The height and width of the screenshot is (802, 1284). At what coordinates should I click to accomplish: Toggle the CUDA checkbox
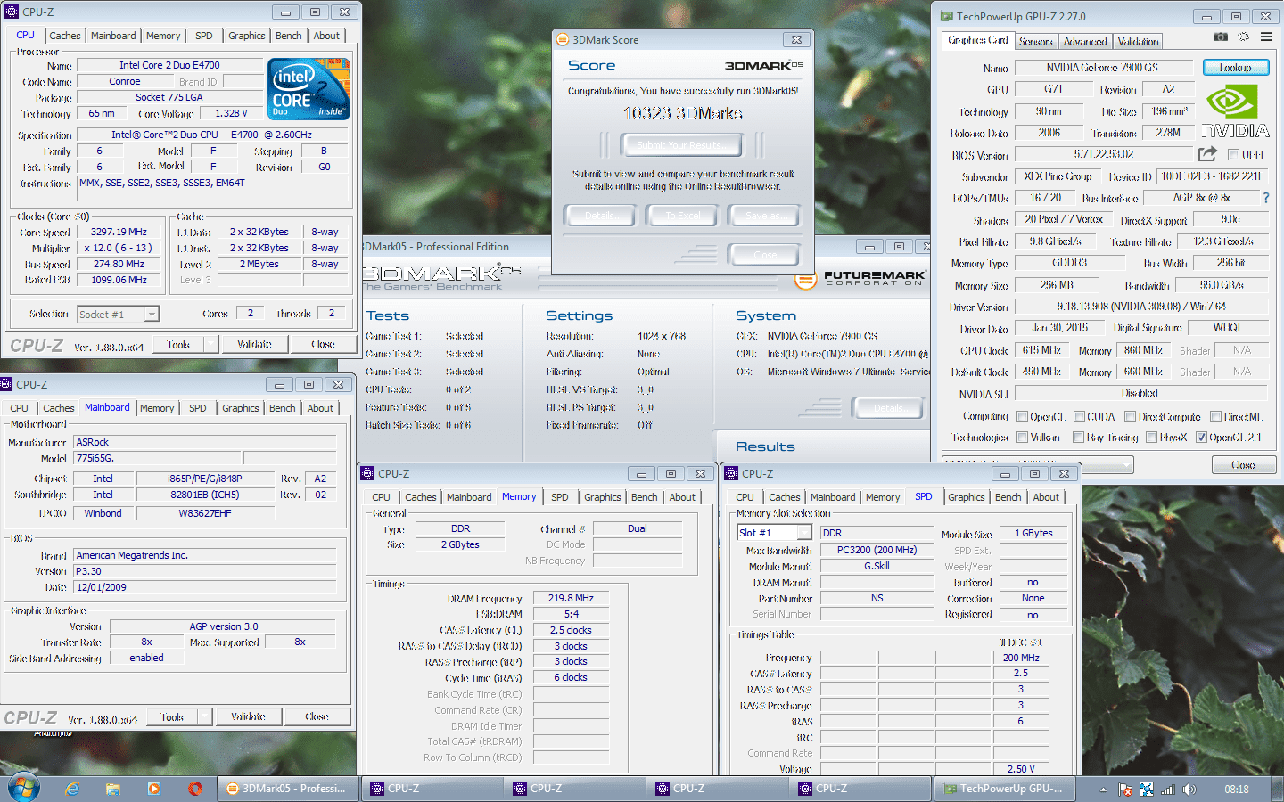pyautogui.click(x=1079, y=416)
